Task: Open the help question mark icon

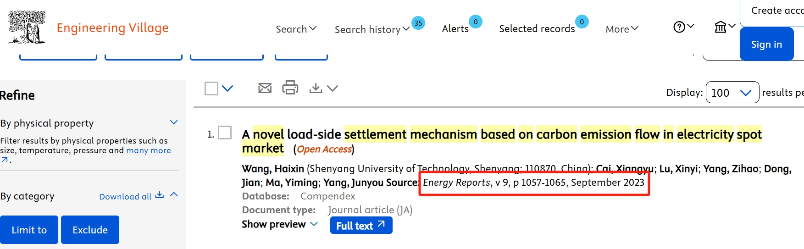Action: point(679,27)
